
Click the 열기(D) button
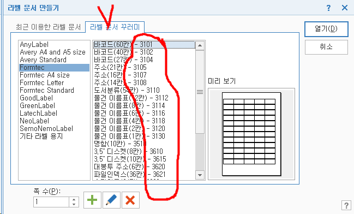(326, 29)
